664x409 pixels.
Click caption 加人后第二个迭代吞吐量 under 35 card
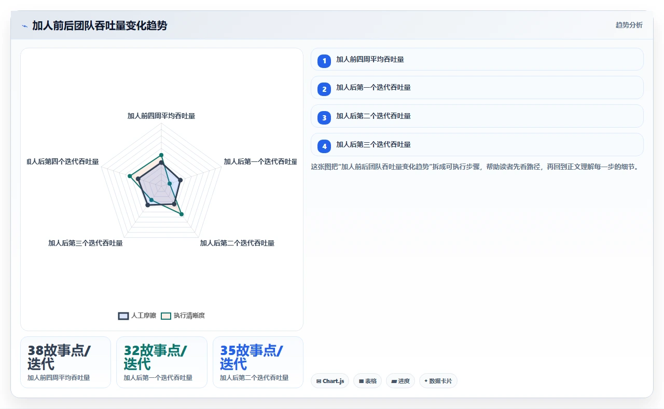(x=254, y=378)
